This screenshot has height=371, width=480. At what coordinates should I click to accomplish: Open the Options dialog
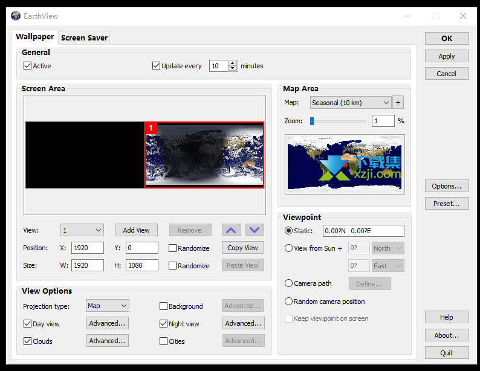pos(447,186)
